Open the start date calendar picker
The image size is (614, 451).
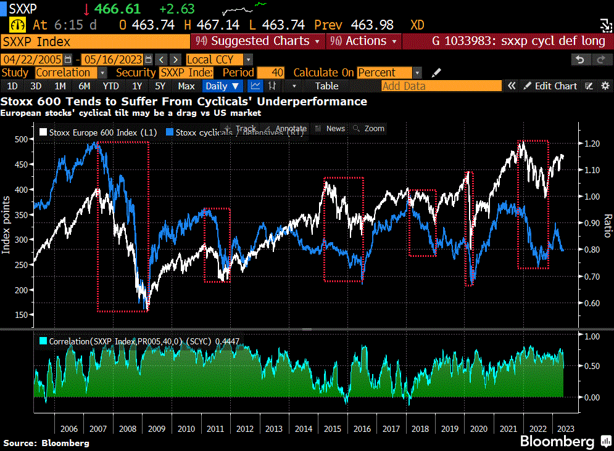68,59
